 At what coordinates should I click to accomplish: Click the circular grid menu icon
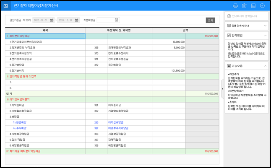coord(262,6)
